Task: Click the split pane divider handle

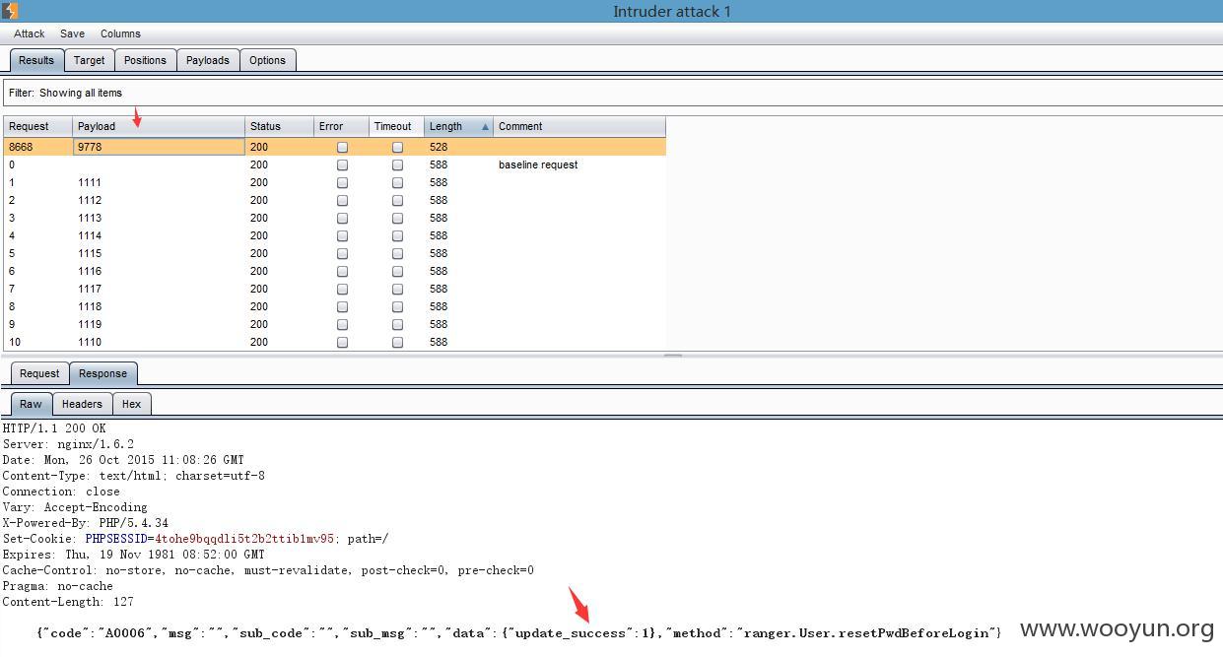Action: coord(673,355)
